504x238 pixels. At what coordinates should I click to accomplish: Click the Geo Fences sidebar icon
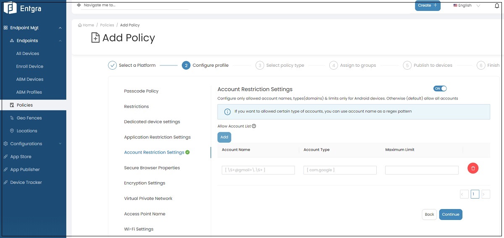[x=12, y=118]
